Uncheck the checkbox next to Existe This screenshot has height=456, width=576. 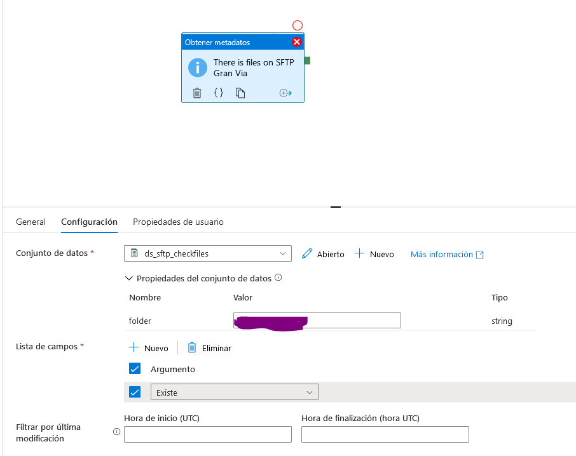(x=135, y=391)
